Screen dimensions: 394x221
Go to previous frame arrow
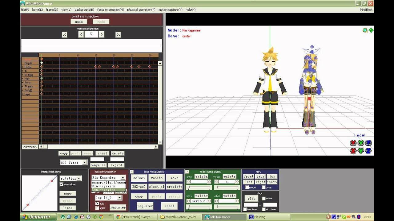[81, 34]
